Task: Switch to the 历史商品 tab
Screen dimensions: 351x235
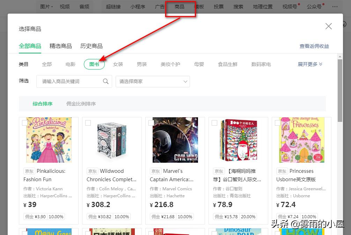Action: pos(92,46)
